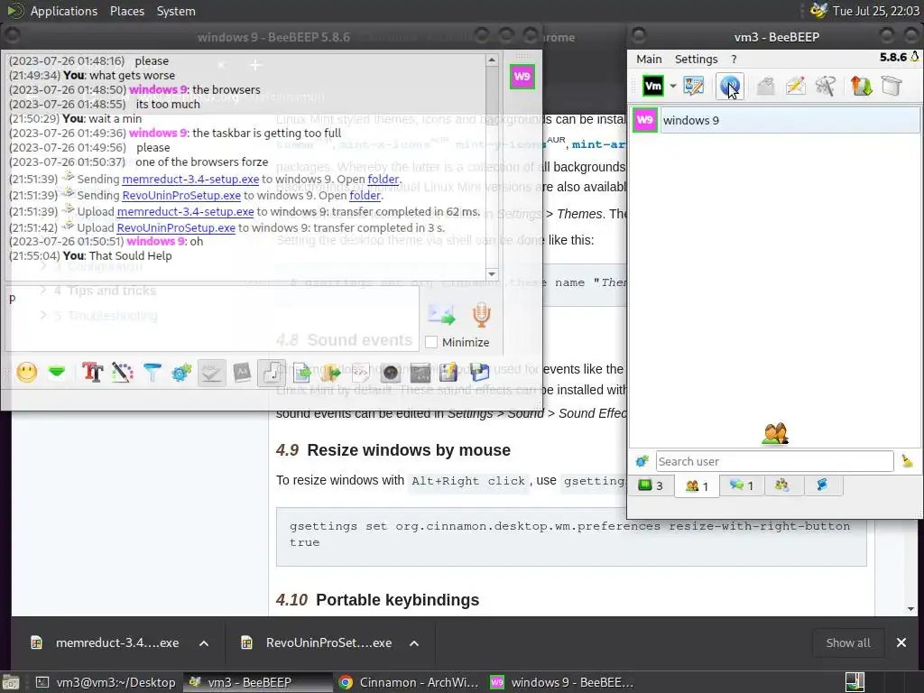This screenshot has width=924, height=693.
Task: Click chat scrollbar up arrow
Action: (x=492, y=60)
